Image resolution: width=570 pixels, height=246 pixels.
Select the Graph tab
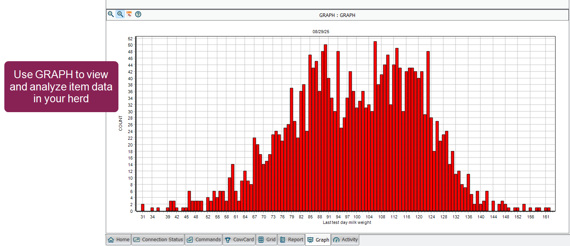(318, 240)
